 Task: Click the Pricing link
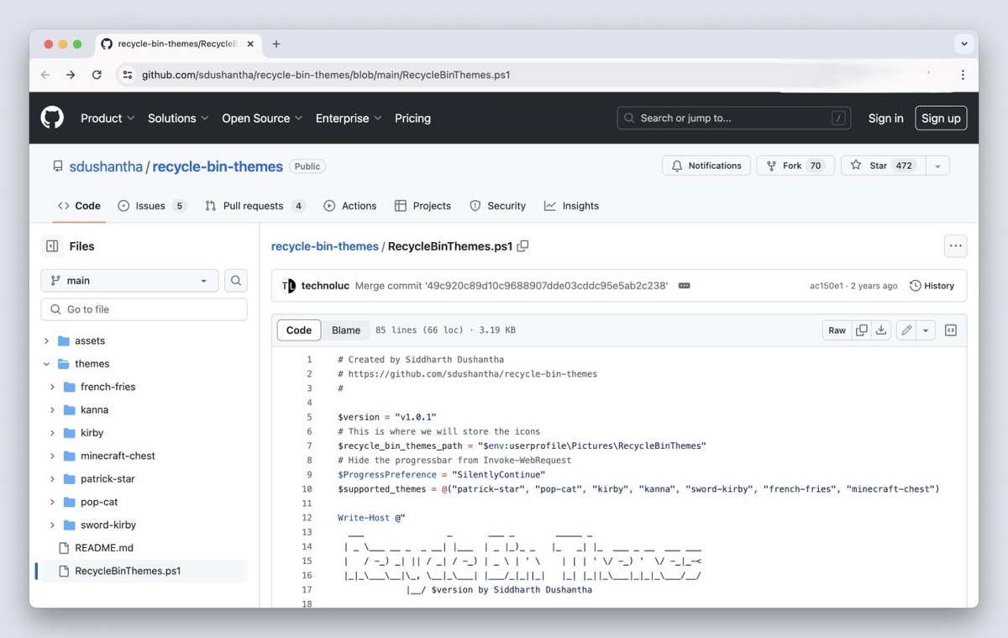point(412,119)
